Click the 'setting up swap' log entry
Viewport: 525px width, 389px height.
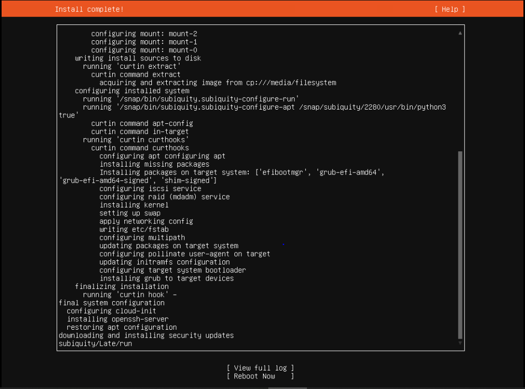point(130,213)
